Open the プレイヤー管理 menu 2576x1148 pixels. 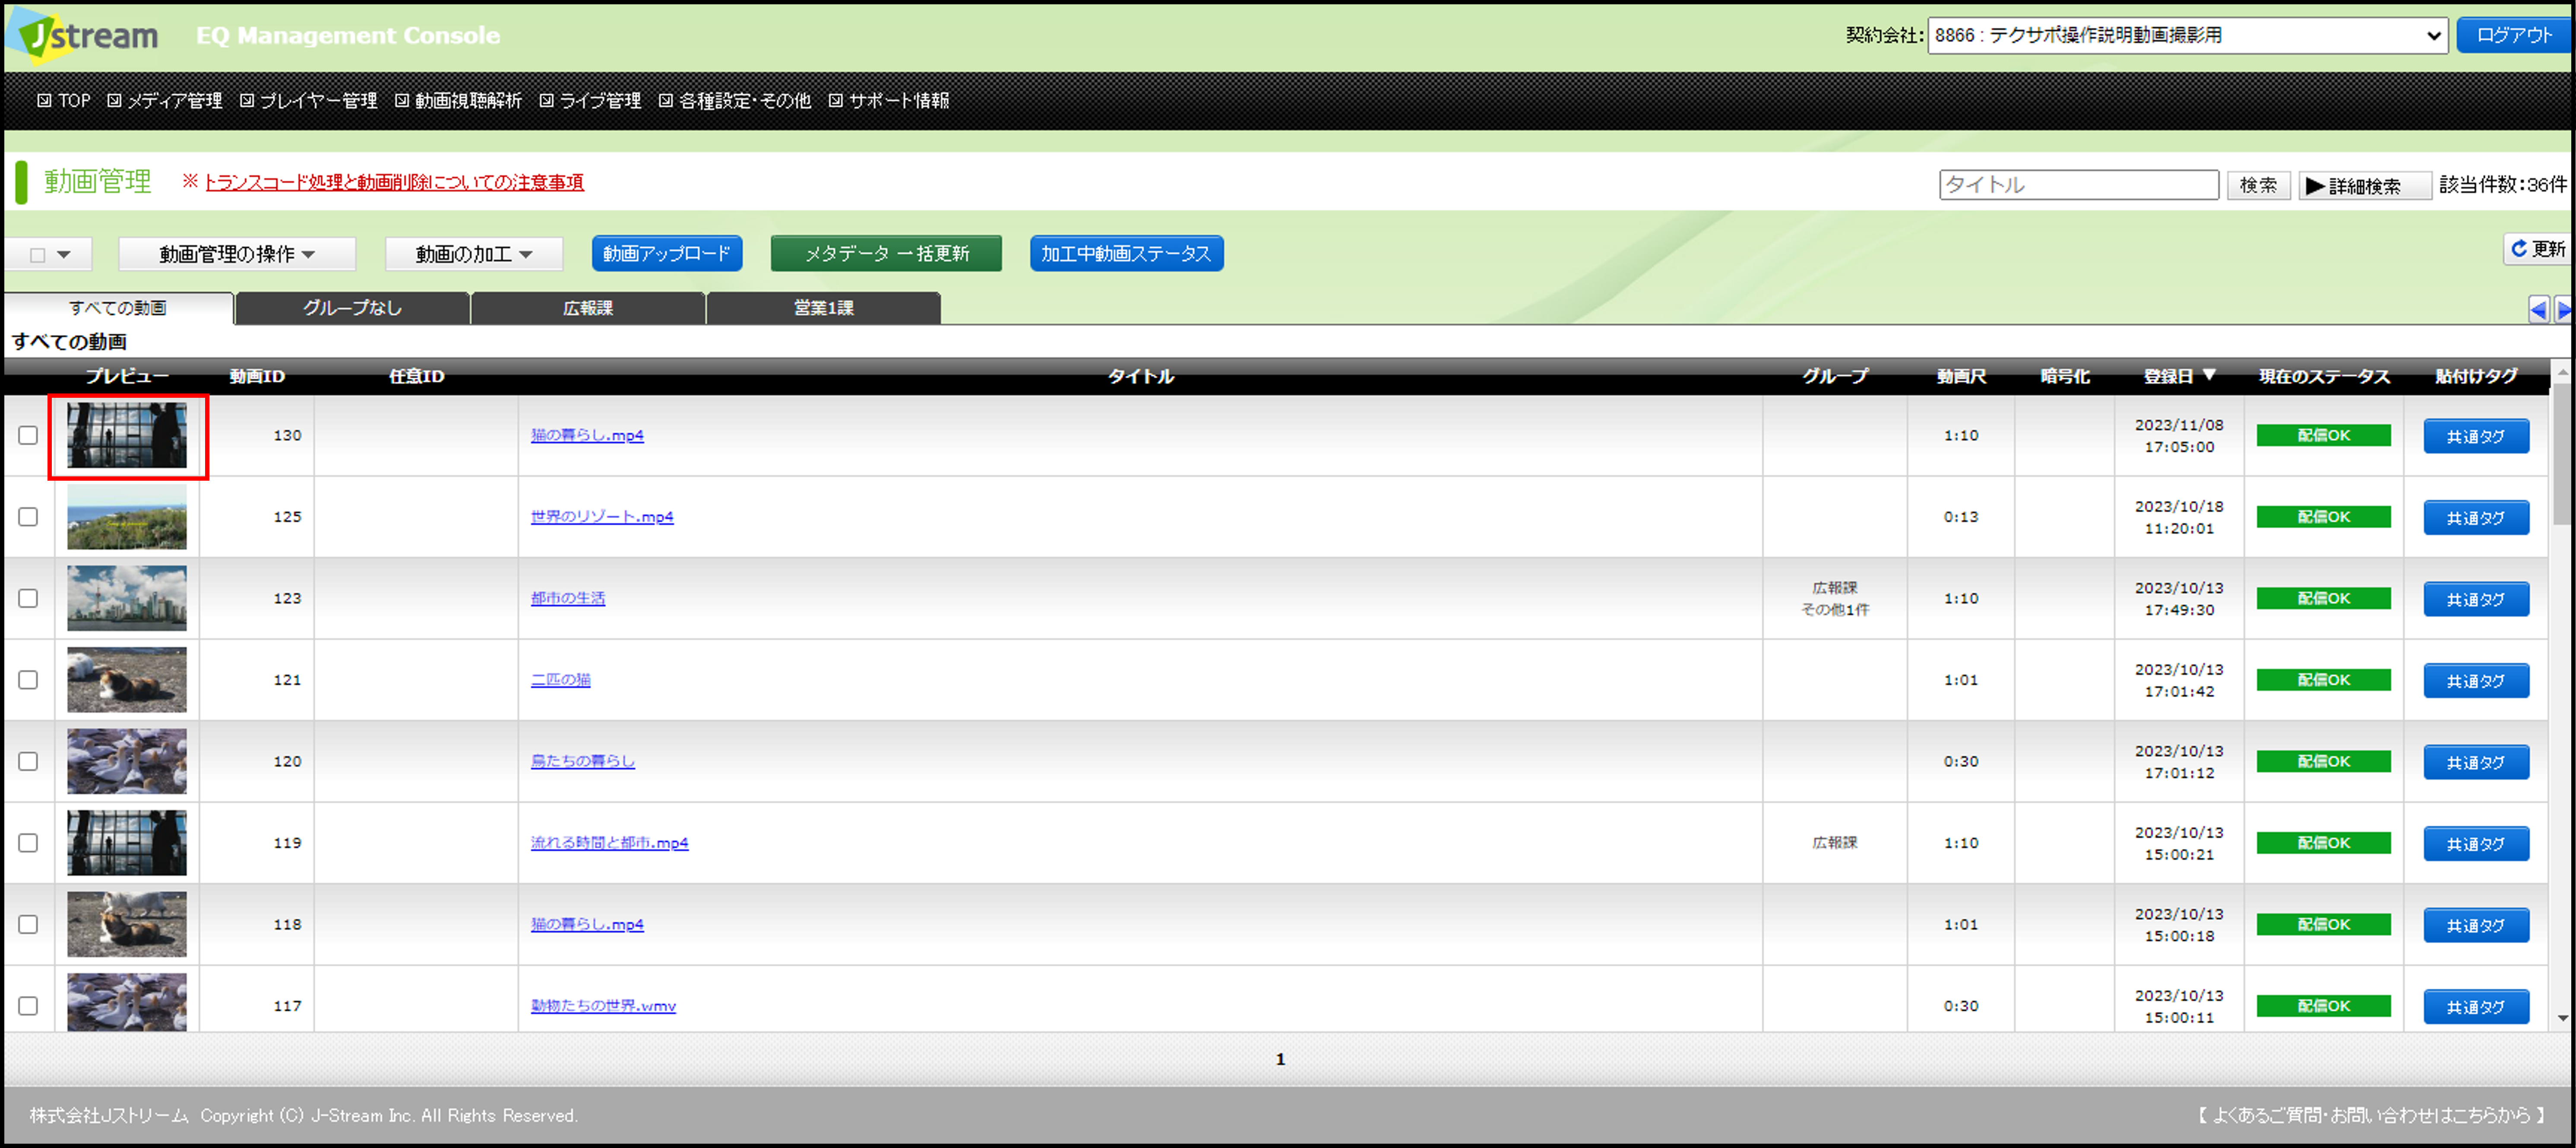(309, 101)
